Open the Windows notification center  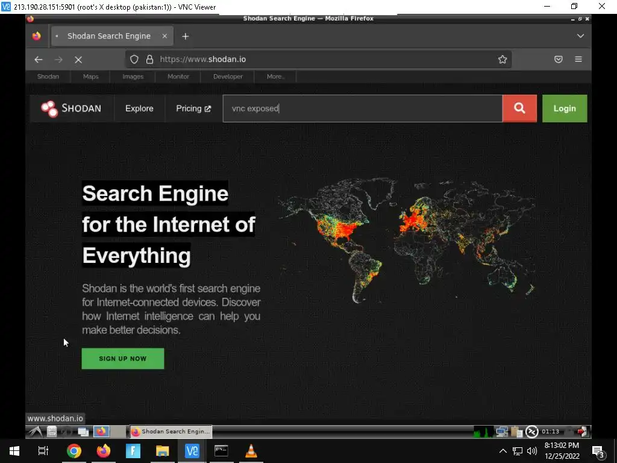point(598,451)
